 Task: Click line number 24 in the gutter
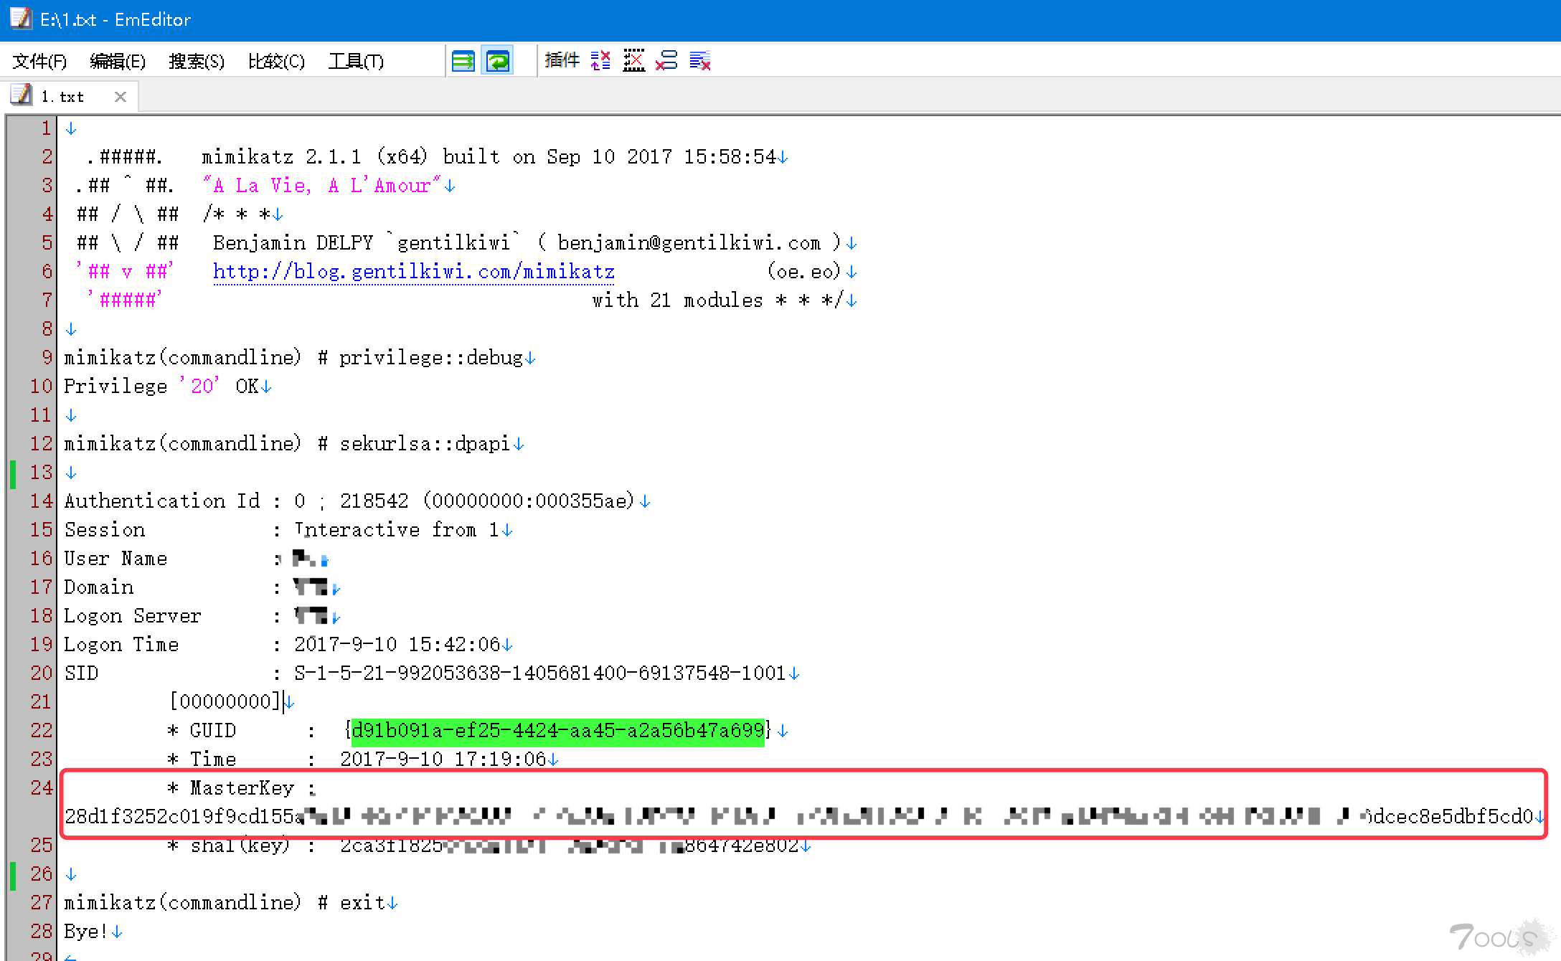[41, 787]
